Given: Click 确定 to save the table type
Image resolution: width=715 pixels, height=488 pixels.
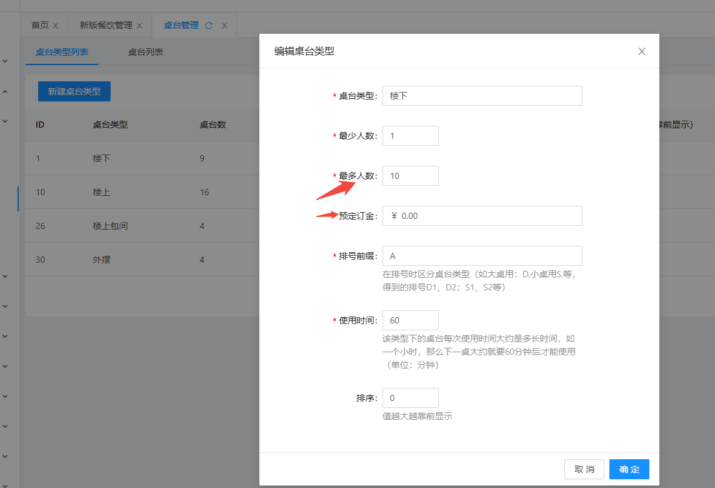Looking at the screenshot, I should pyautogui.click(x=629, y=469).
